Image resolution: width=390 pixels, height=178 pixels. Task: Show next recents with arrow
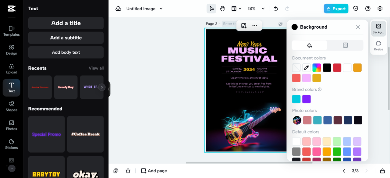(102, 87)
